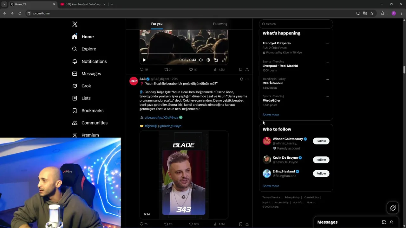406x228 pixels.
Task: Open Communities in the sidebar
Action: (x=90, y=123)
